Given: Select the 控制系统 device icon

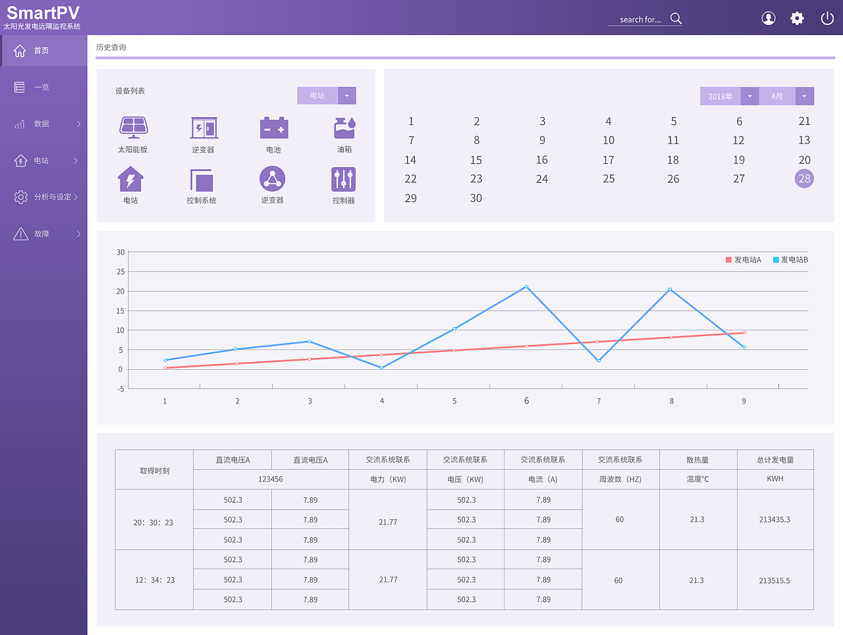Looking at the screenshot, I should tap(202, 180).
